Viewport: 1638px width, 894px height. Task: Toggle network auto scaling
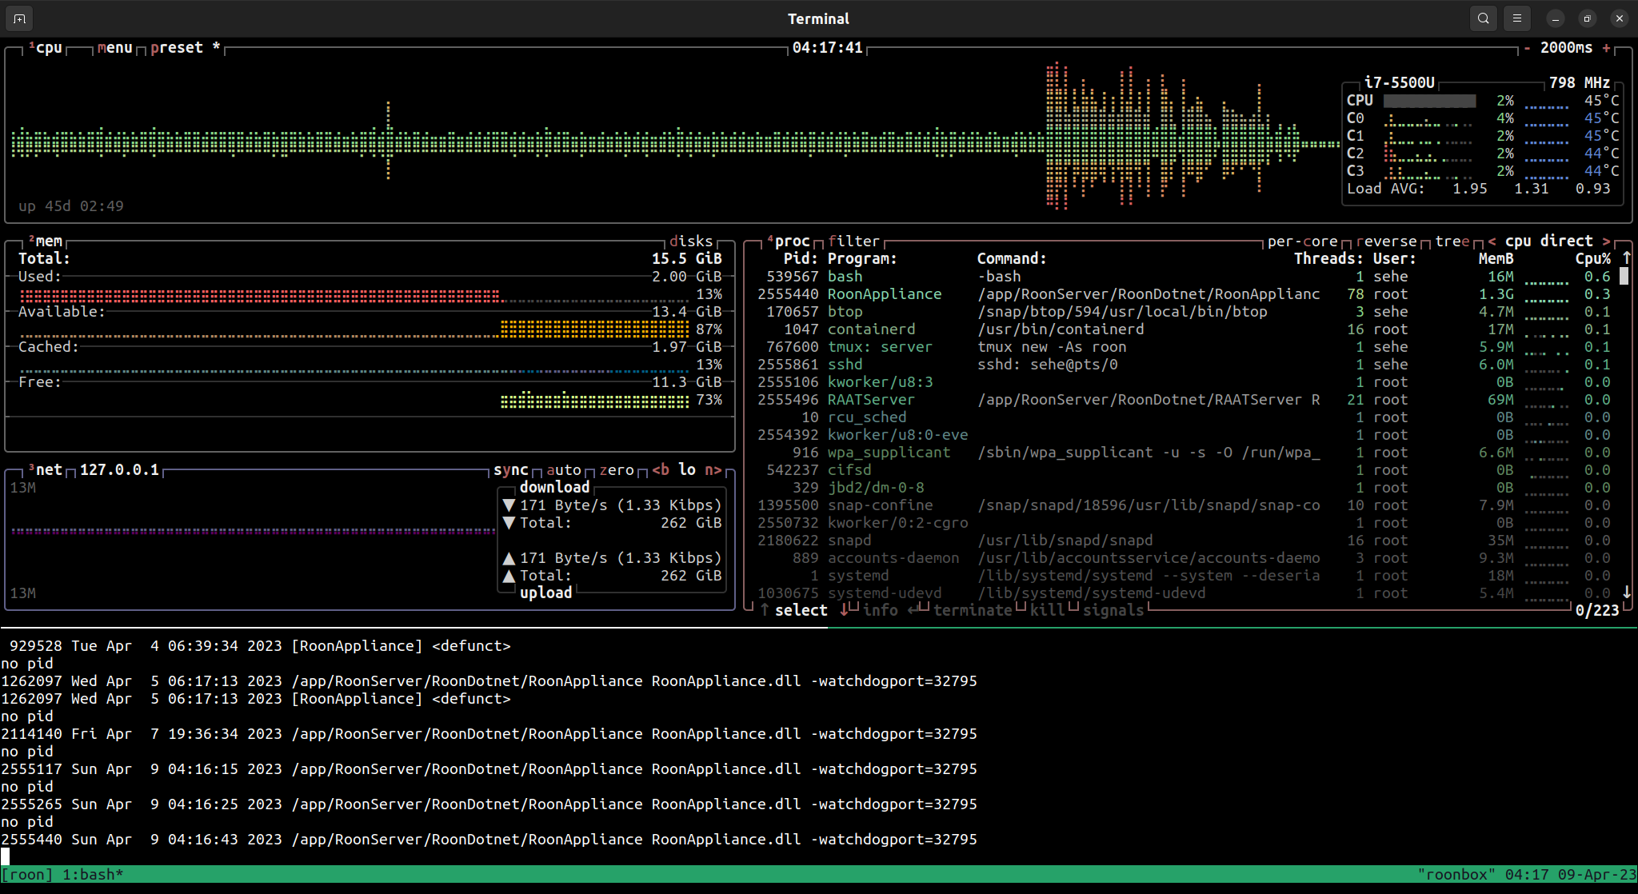tap(564, 470)
